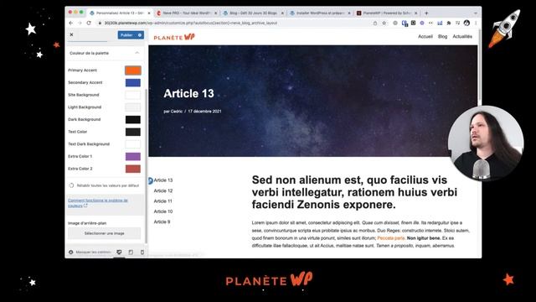This screenshot has height=302, width=536.
Task: Switch to the Blog - Défi 30 Jours tab
Action: coord(253,13)
